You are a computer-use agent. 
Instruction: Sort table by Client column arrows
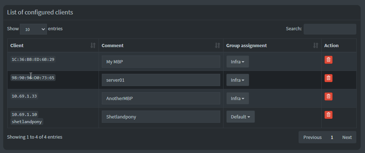(93, 45)
